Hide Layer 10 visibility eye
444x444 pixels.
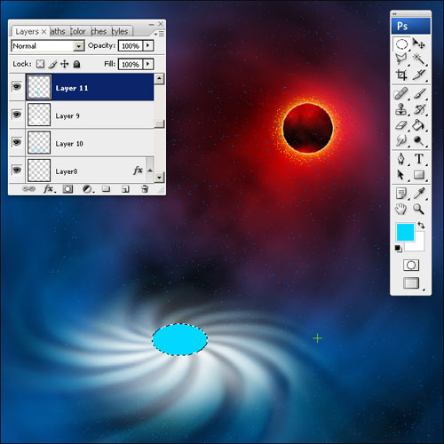click(x=17, y=142)
